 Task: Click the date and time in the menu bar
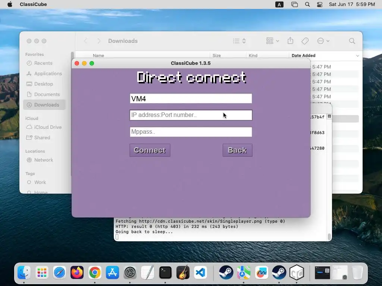pos(352,4)
